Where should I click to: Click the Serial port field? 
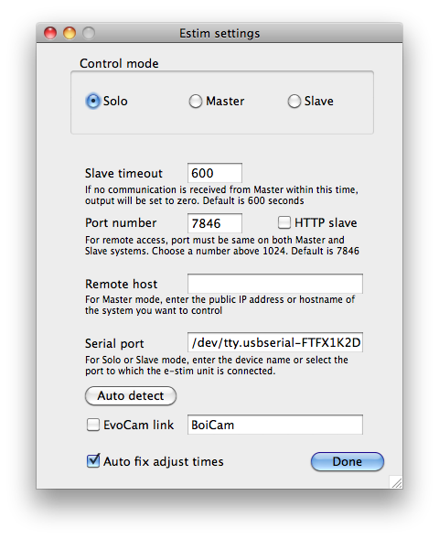click(275, 342)
